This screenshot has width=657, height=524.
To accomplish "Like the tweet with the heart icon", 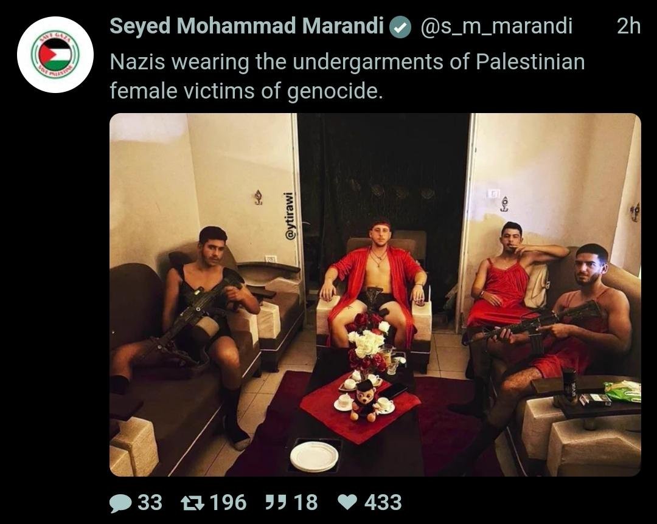I will pyautogui.click(x=347, y=502).
